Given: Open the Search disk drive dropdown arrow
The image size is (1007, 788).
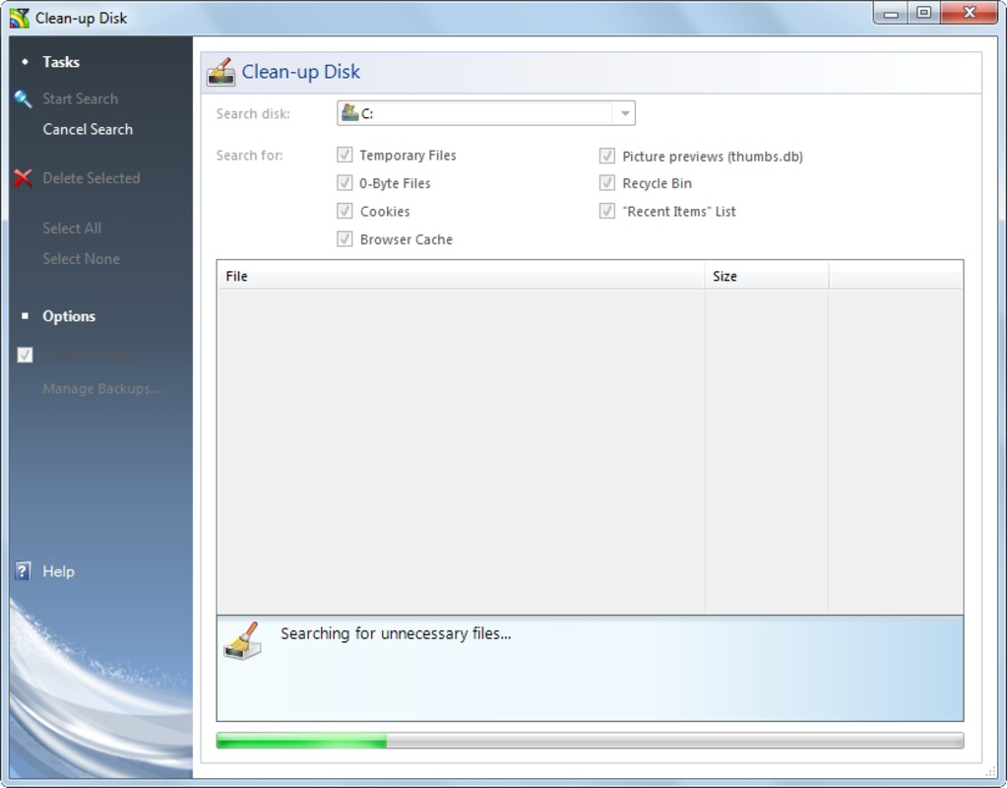Looking at the screenshot, I should pyautogui.click(x=624, y=113).
